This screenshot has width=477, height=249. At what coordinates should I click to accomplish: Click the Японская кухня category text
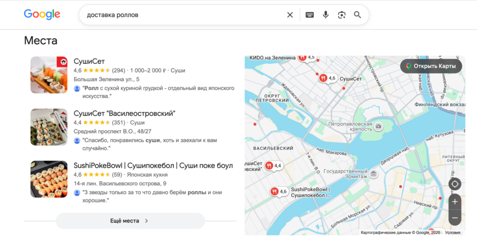(x=147, y=175)
